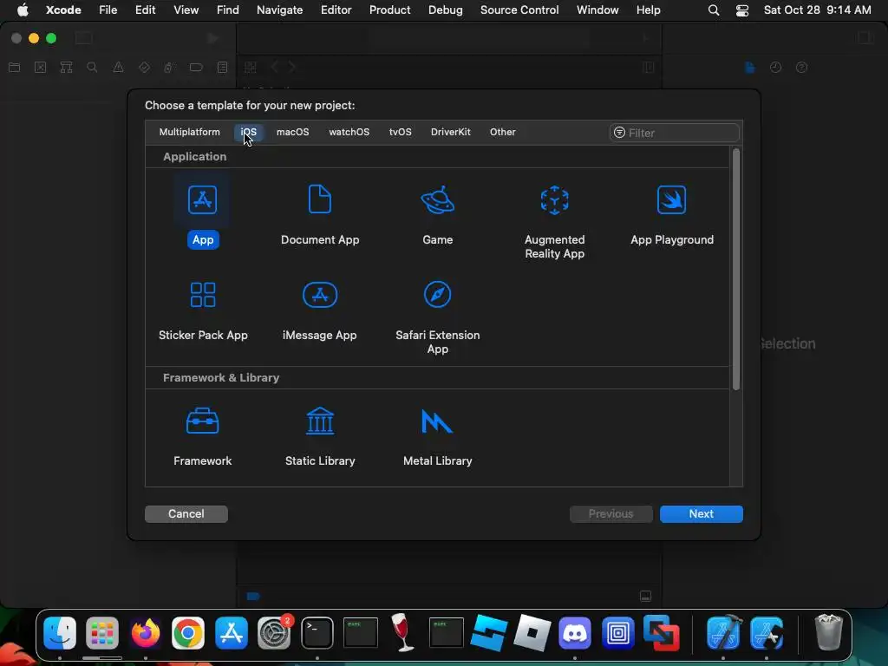
Task: Click the Previous button
Action: [x=611, y=513]
